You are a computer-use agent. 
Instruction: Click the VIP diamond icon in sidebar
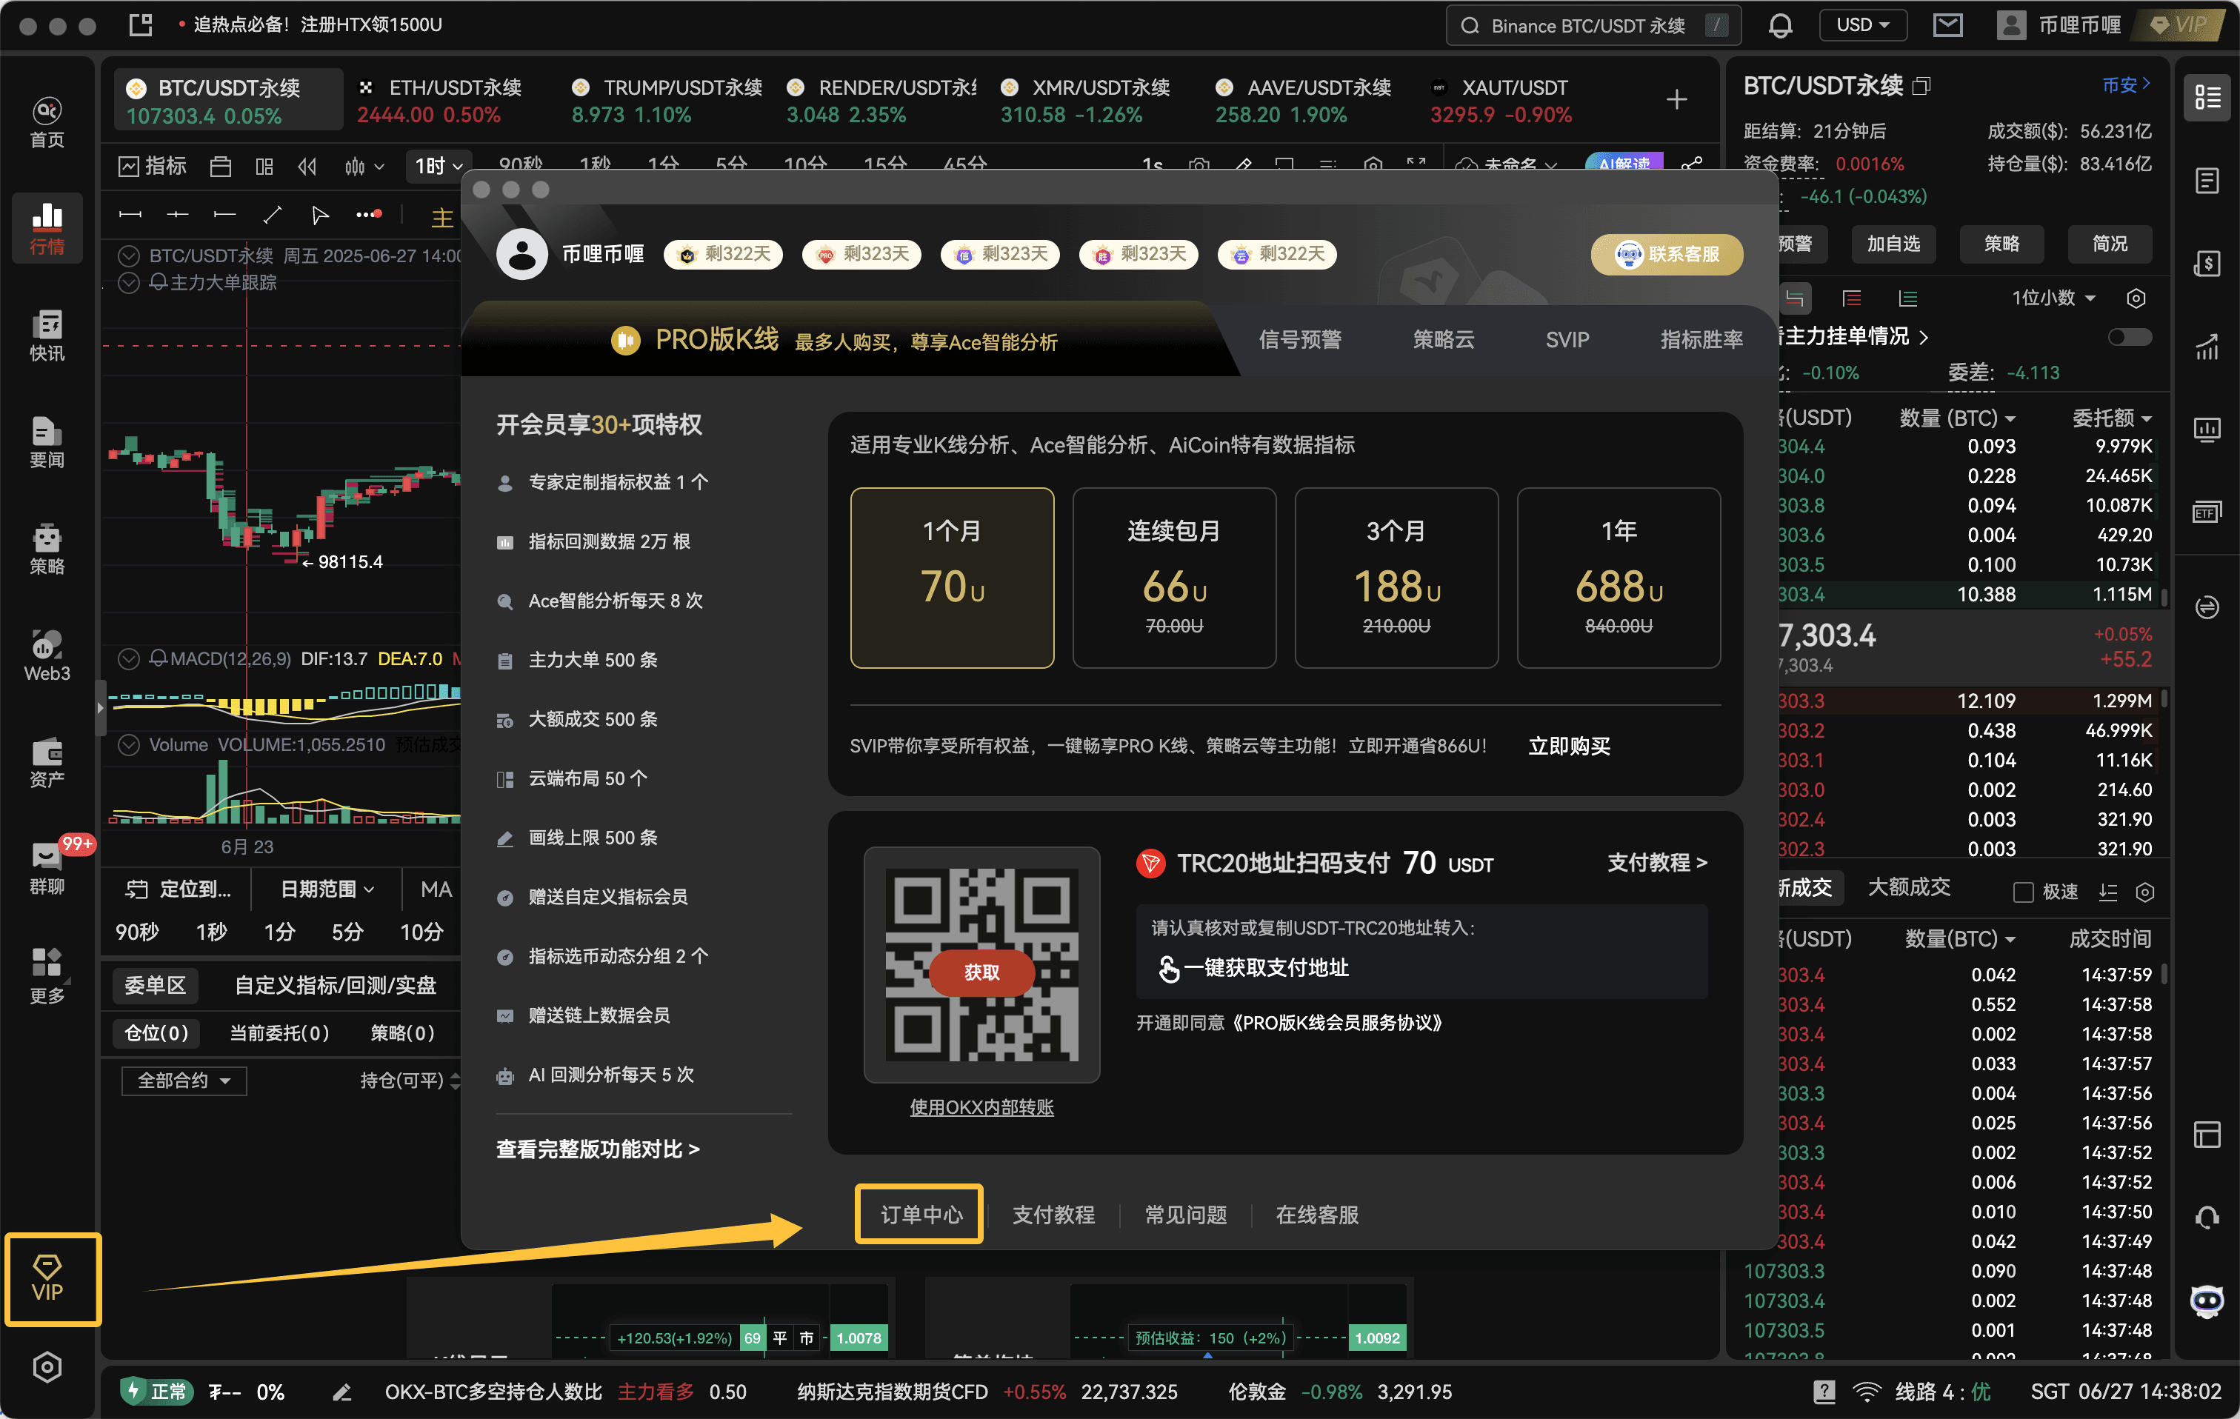point(47,1278)
